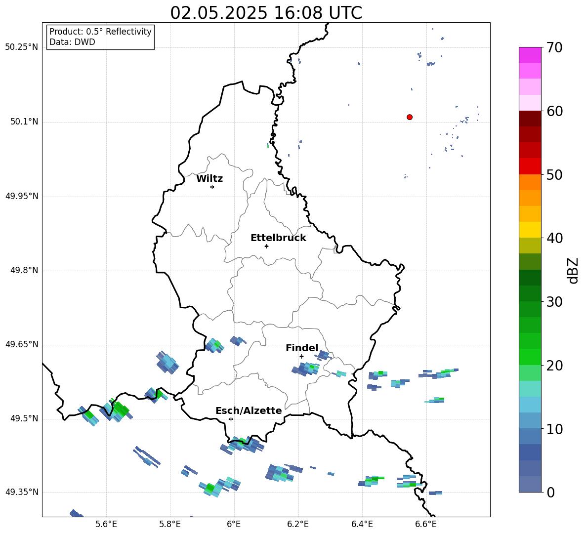Click the 6.4°E longitude label
This screenshot has width=585, height=534.
362,525
